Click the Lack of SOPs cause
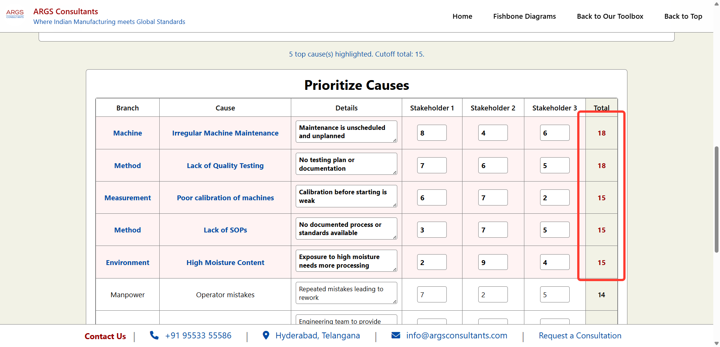 point(225,230)
